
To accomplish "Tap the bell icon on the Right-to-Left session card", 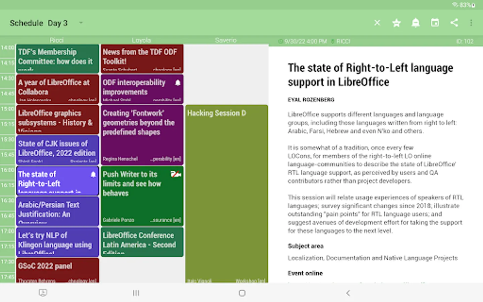I will [x=93, y=174].
